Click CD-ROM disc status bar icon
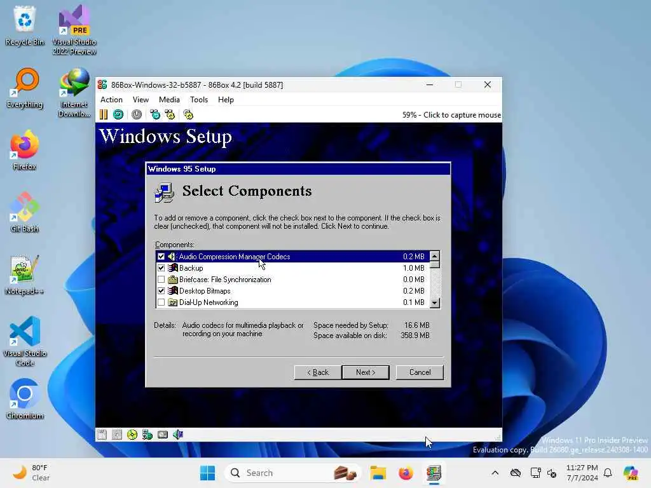Image resolution: width=651 pixels, height=488 pixels. 132,435
